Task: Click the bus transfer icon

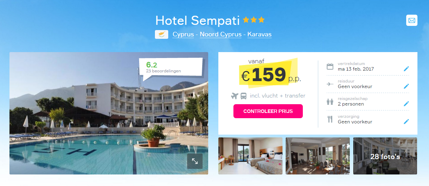Action: coord(244,96)
